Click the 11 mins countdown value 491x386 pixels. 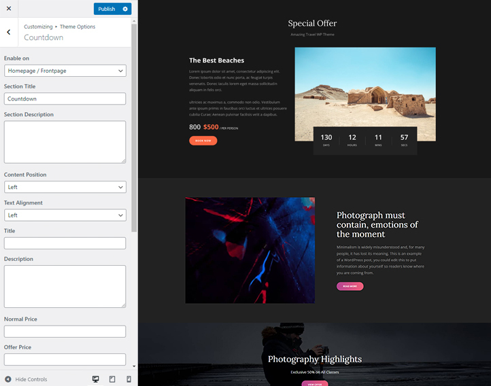pyautogui.click(x=378, y=137)
